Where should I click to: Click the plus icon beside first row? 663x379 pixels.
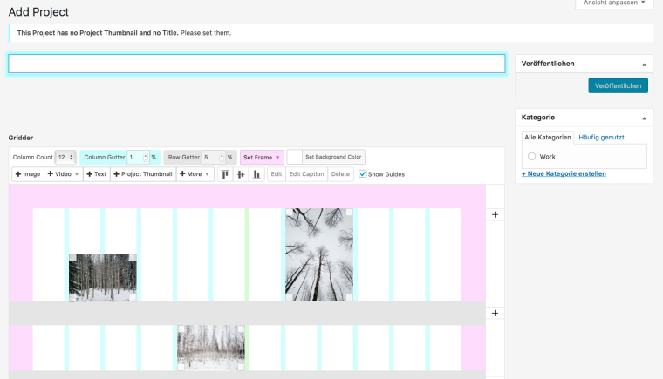495,214
